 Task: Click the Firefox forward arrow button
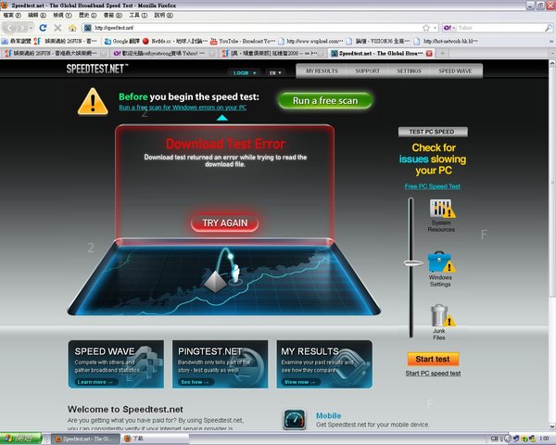(x=22, y=27)
